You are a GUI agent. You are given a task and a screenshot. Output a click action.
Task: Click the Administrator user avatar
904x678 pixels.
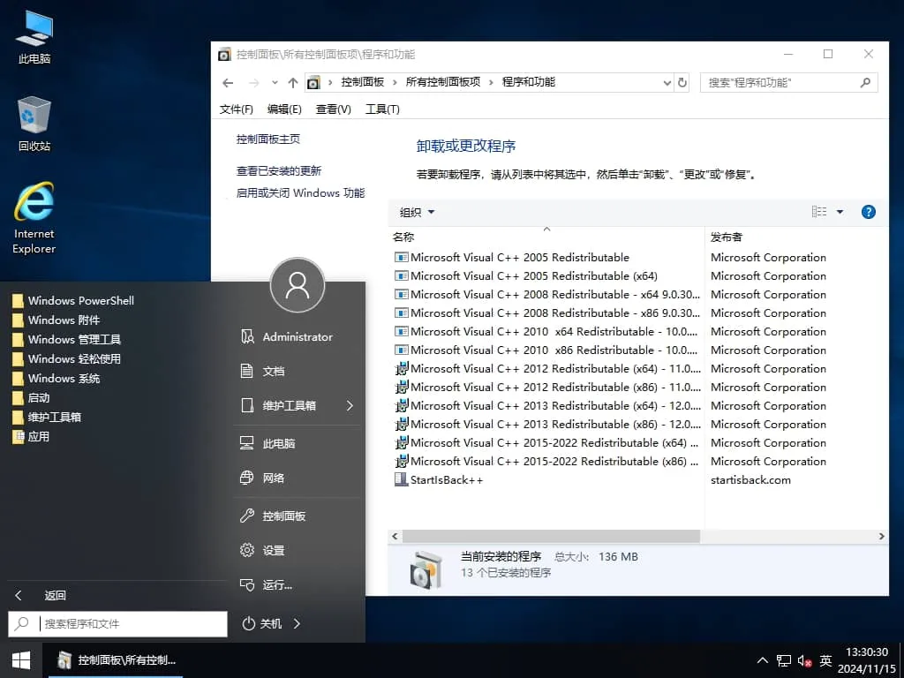[298, 285]
